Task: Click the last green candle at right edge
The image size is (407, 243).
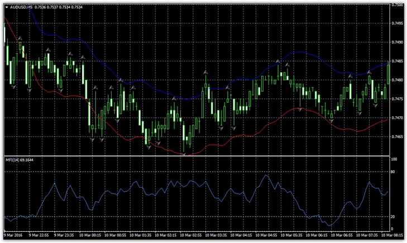Action: point(388,74)
